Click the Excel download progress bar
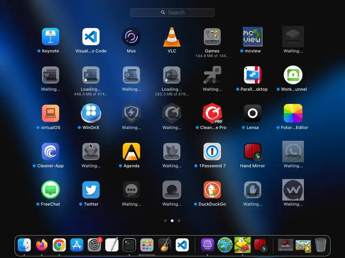This screenshot has height=258, width=345. [x=91, y=80]
